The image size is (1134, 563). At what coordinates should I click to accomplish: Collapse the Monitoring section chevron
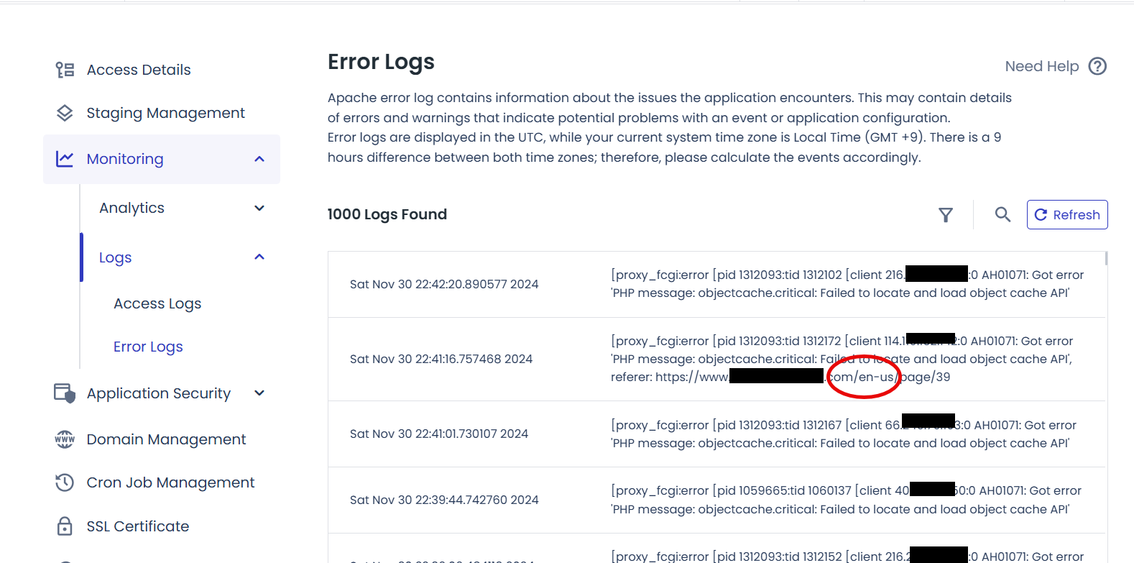click(x=259, y=159)
